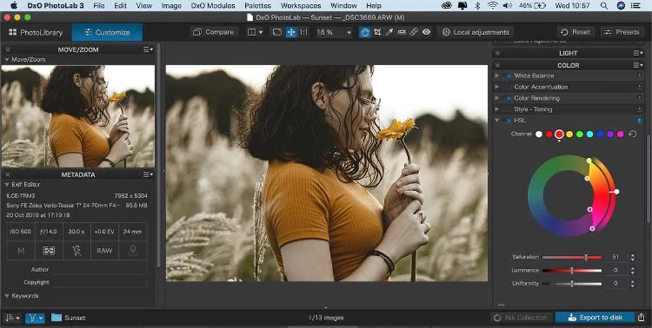Expand the Color Accentuation section

[497, 87]
